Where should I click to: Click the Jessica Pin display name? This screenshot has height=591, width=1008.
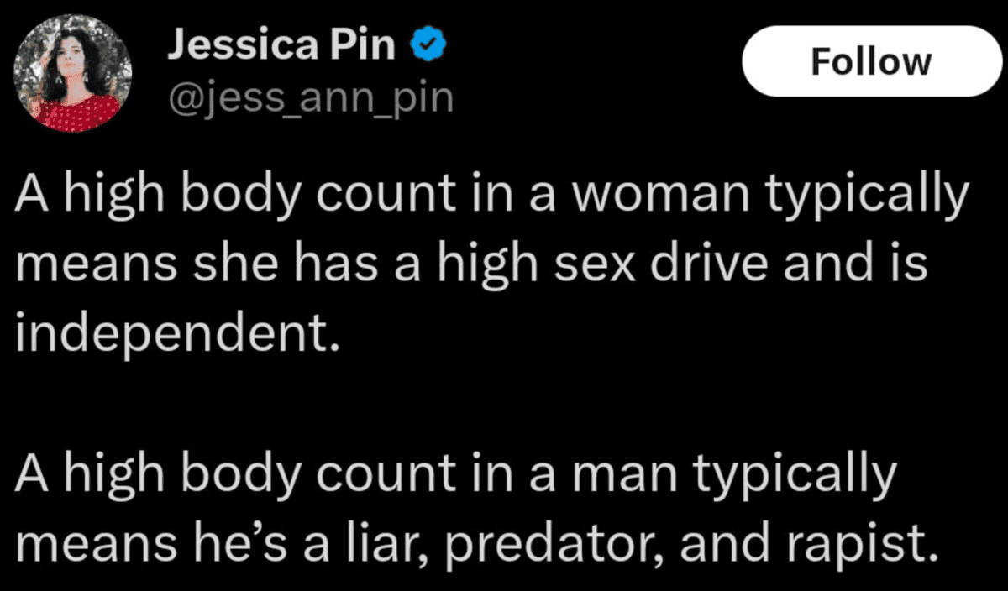click(281, 45)
